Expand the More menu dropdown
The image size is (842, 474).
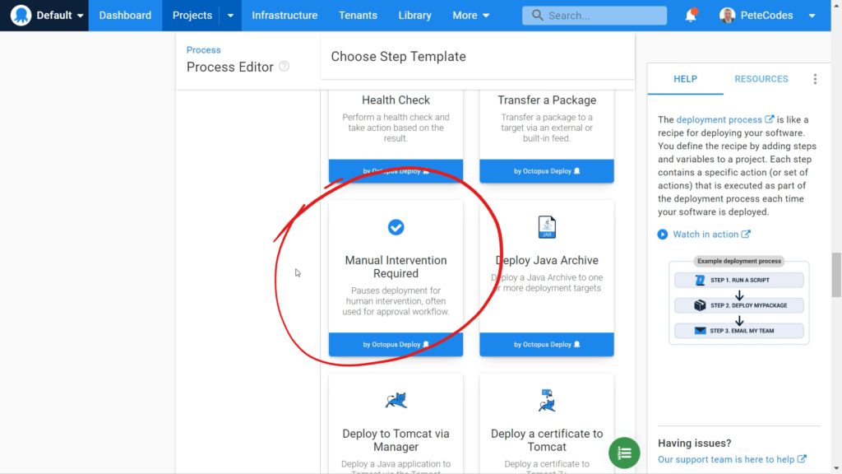coord(470,15)
